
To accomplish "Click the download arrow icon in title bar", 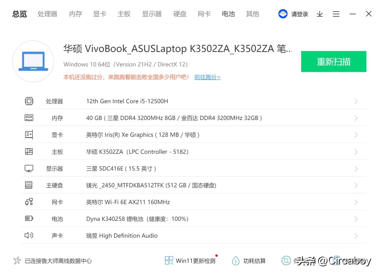I will pos(320,14).
